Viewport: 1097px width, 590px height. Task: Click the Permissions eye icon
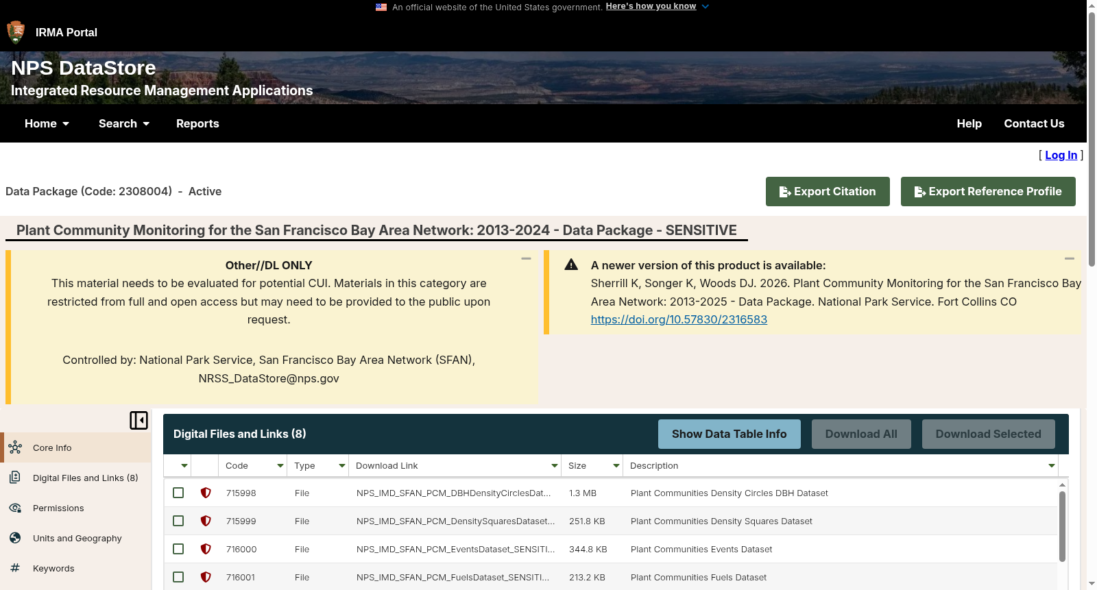coord(15,508)
